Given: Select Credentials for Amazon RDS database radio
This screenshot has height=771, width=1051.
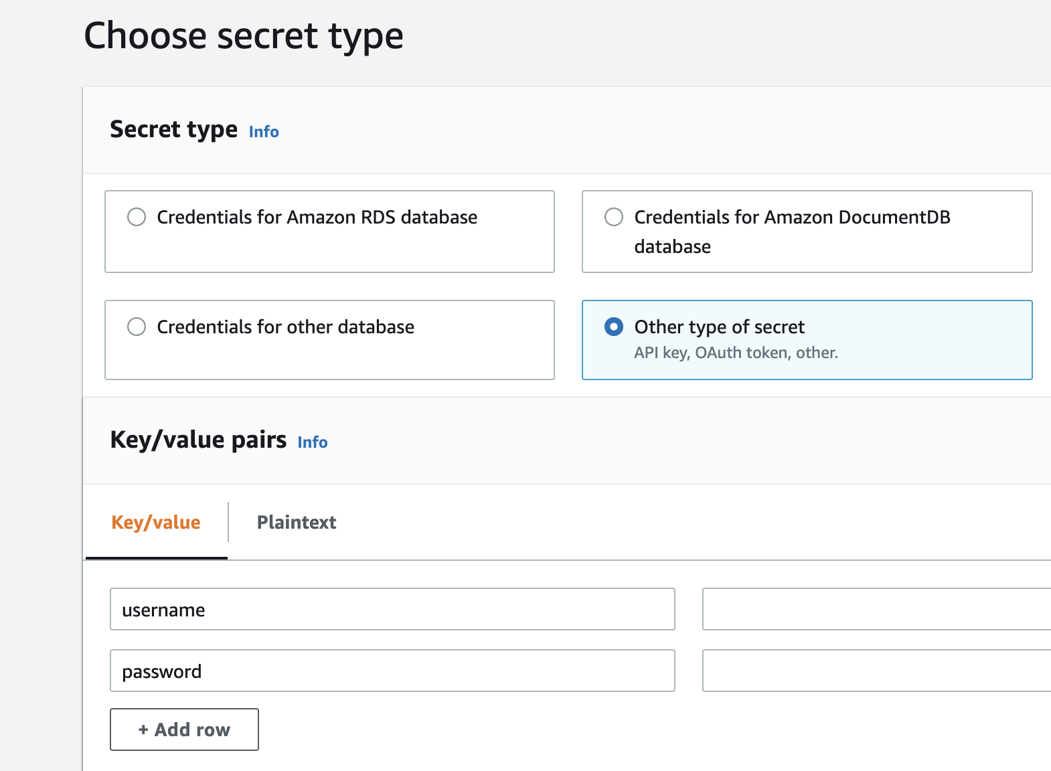Looking at the screenshot, I should (137, 217).
